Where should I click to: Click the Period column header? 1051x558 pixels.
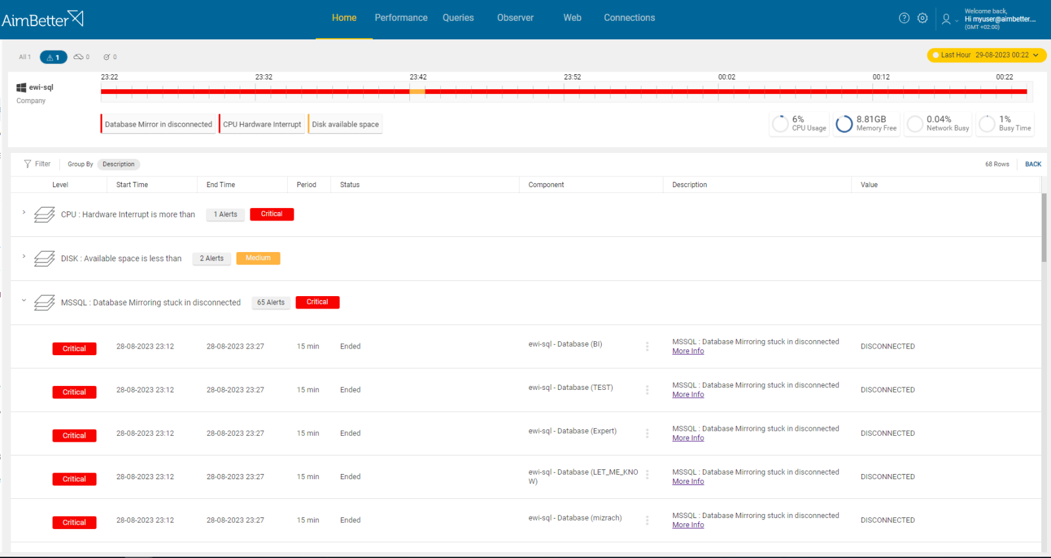[x=306, y=185]
